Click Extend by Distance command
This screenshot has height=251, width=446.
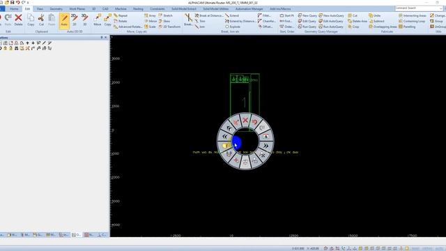tap(240, 21)
